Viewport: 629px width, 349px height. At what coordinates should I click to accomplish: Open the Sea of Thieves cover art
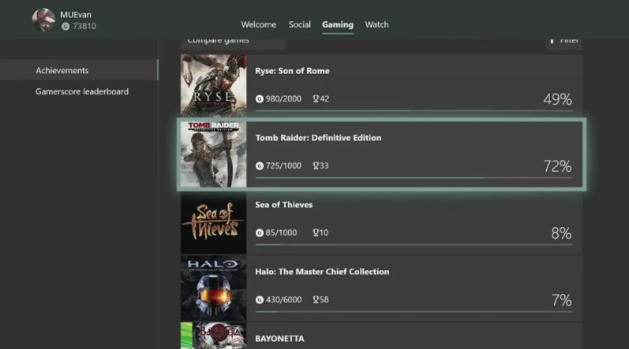coord(213,222)
